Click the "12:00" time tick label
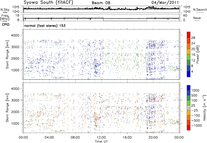 tap(101, 138)
